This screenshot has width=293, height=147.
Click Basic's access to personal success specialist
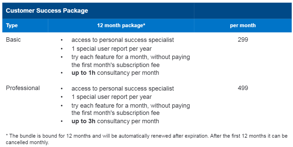click(x=123, y=40)
